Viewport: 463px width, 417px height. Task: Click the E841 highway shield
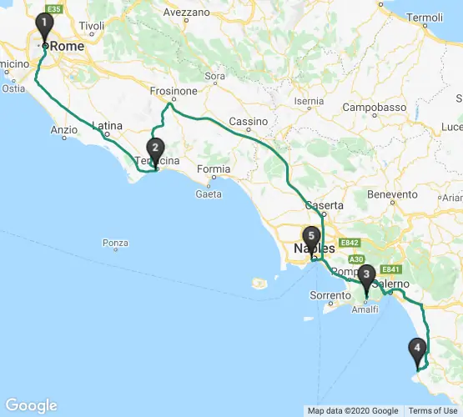391,269
